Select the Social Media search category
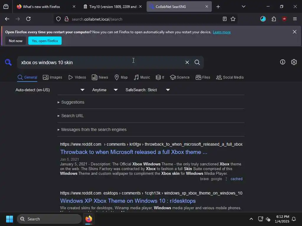Screen dimensions: 302x226 tap(230, 77)
